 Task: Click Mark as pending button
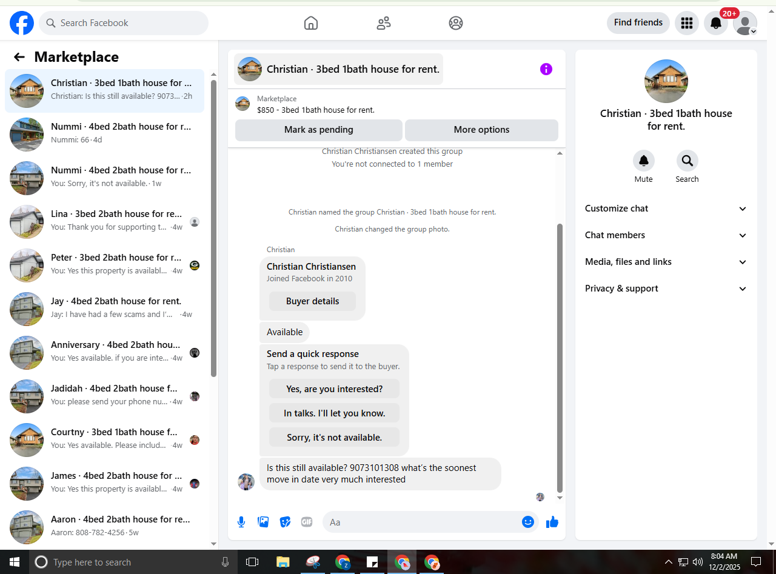(x=319, y=130)
